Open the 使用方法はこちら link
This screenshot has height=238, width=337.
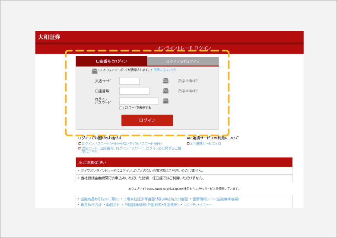tap(165, 70)
